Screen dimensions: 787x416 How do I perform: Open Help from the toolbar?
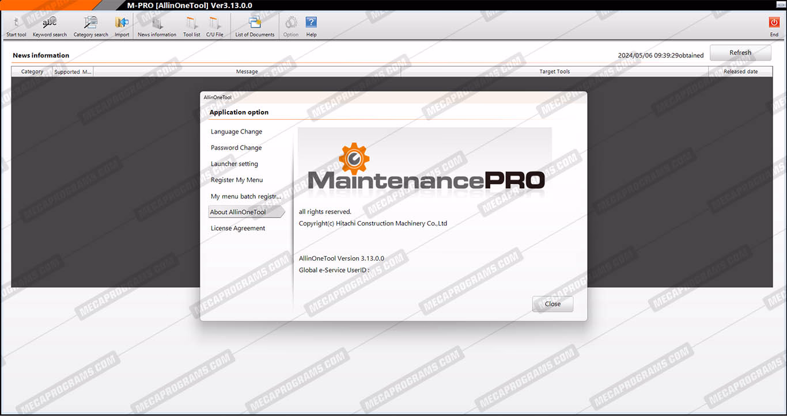[311, 23]
